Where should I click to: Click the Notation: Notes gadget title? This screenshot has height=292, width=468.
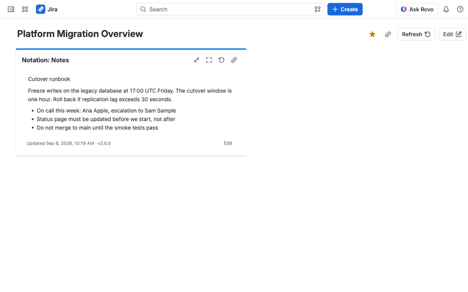(x=45, y=60)
